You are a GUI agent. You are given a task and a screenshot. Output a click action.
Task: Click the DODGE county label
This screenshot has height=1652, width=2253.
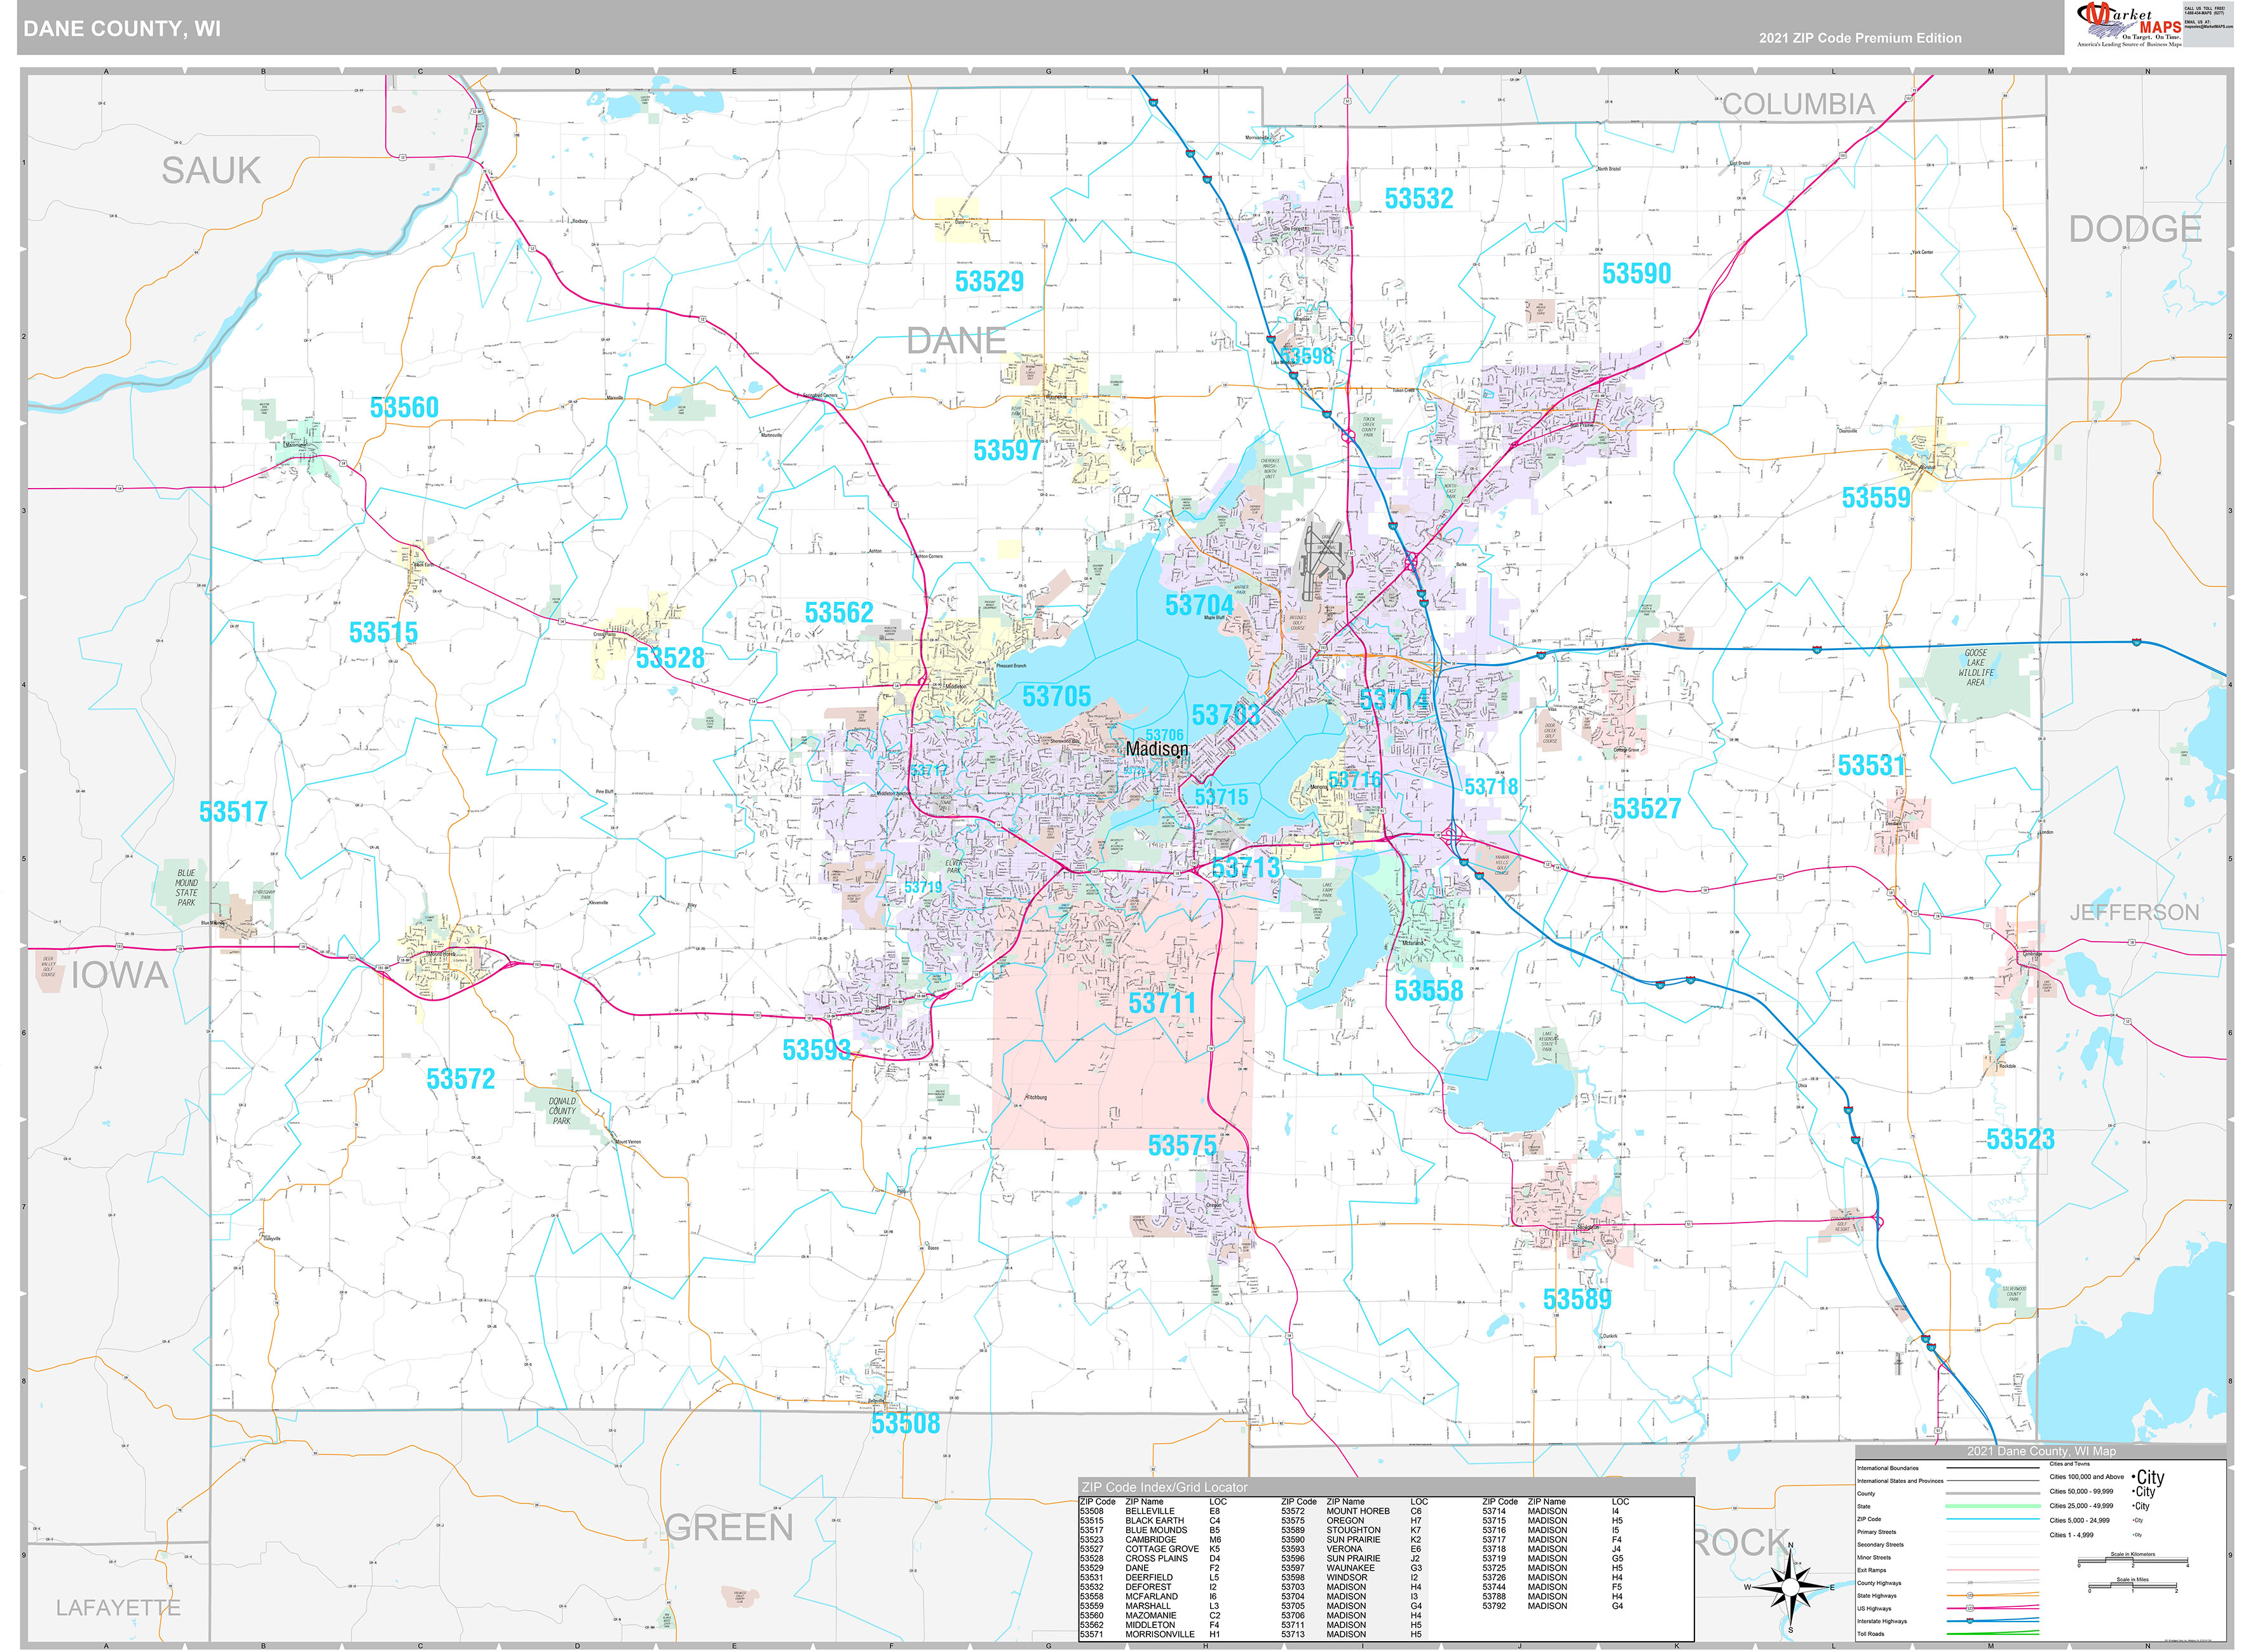[x=2135, y=229]
